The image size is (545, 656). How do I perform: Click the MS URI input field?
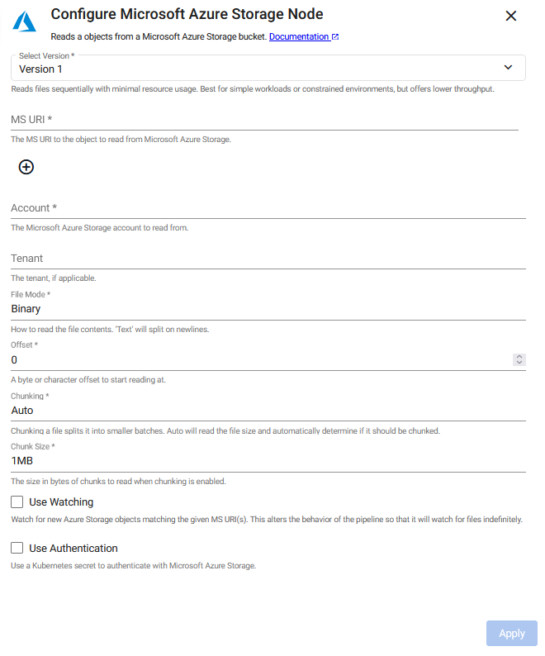(x=264, y=120)
